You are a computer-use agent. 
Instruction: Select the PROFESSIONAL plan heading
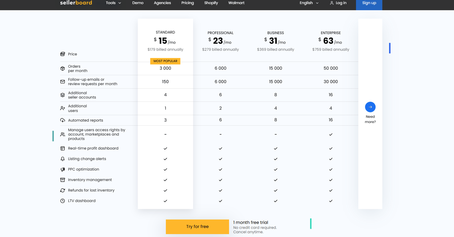coord(220,33)
